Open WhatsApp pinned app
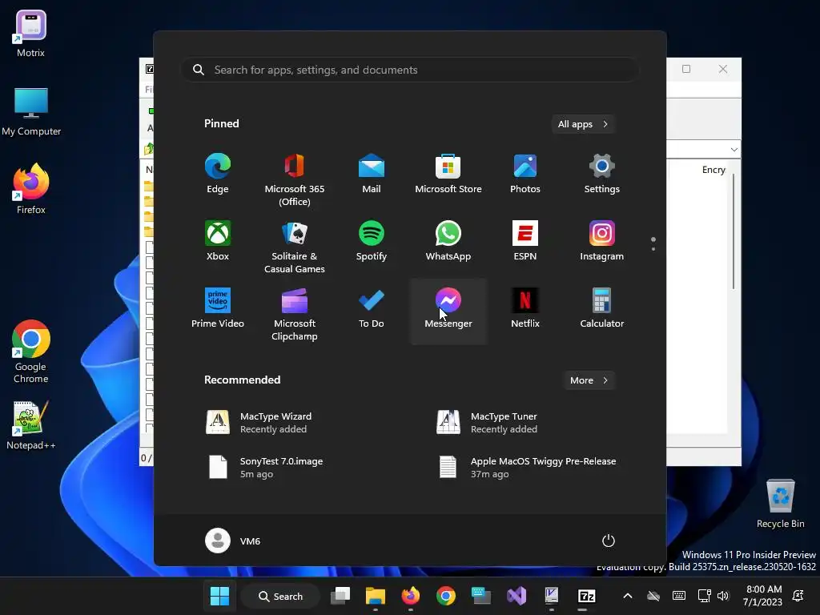 [x=448, y=242]
